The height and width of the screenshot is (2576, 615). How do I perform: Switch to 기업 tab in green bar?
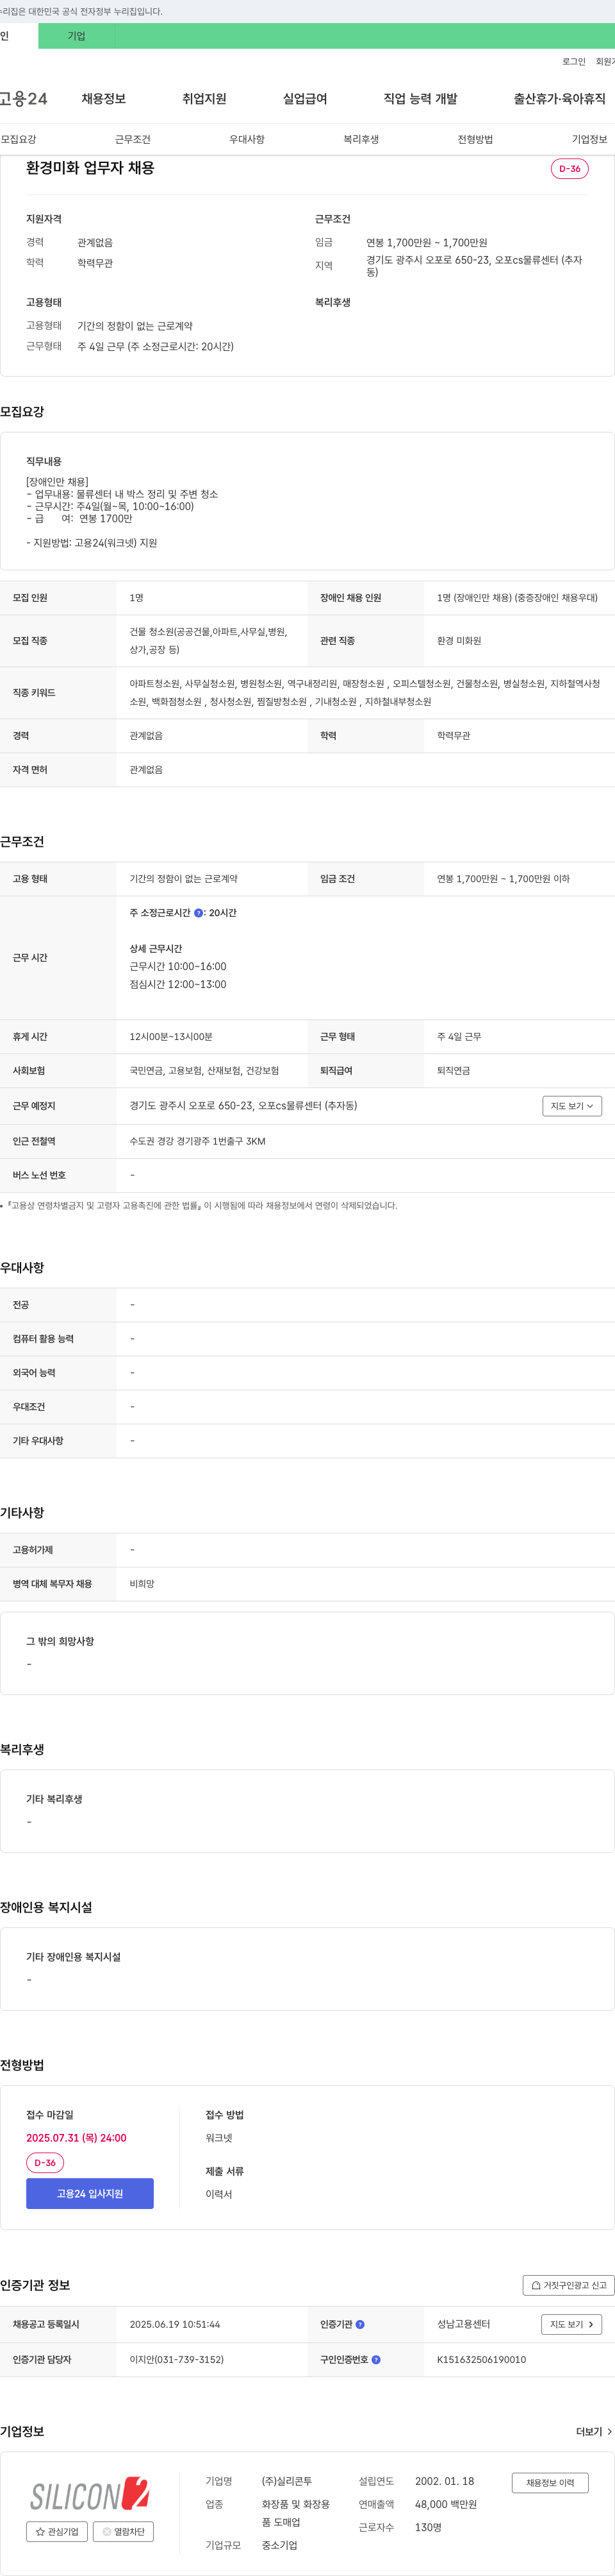[x=77, y=36]
